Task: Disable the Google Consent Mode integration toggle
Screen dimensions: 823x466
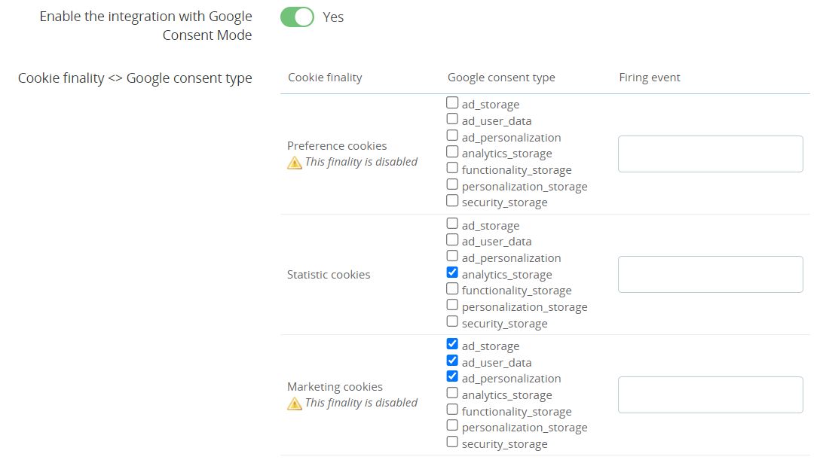Action: 297,17
